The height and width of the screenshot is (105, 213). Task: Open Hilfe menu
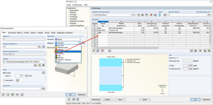86,5
